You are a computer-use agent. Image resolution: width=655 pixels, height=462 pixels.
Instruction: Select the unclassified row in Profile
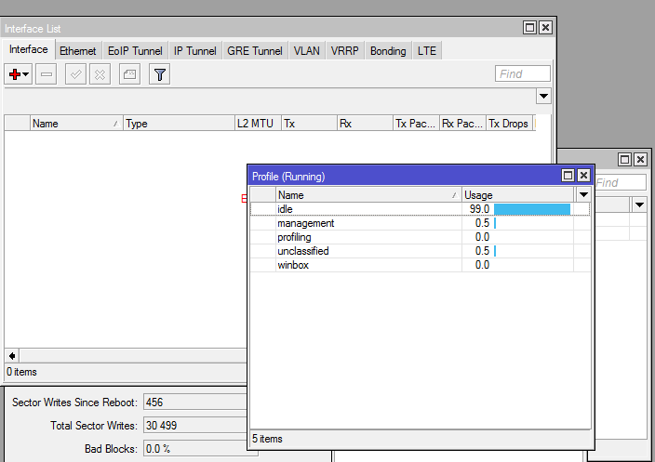tap(420, 251)
